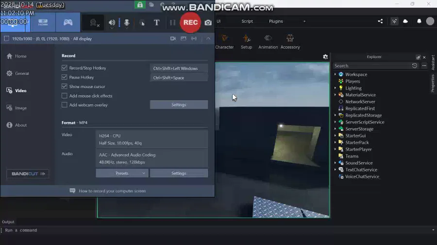Pop out the Explorer panel
437x245 pixels.
418,57
